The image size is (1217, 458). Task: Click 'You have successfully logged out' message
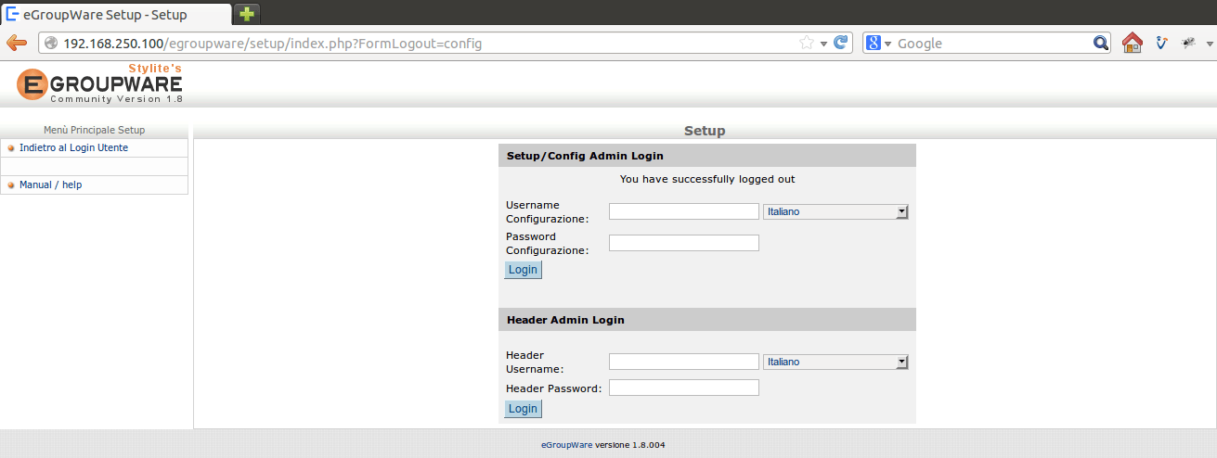[x=707, y=179]
